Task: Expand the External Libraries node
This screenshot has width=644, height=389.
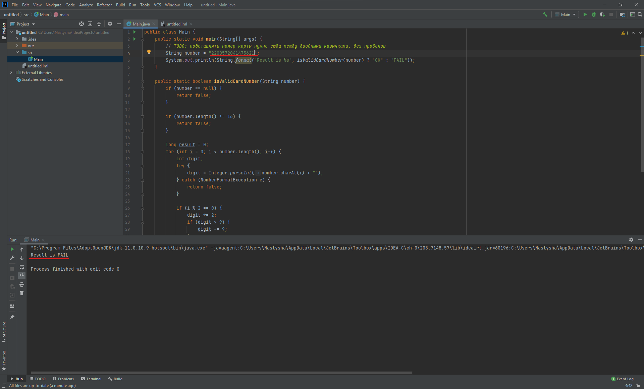Action: [11, 72]
